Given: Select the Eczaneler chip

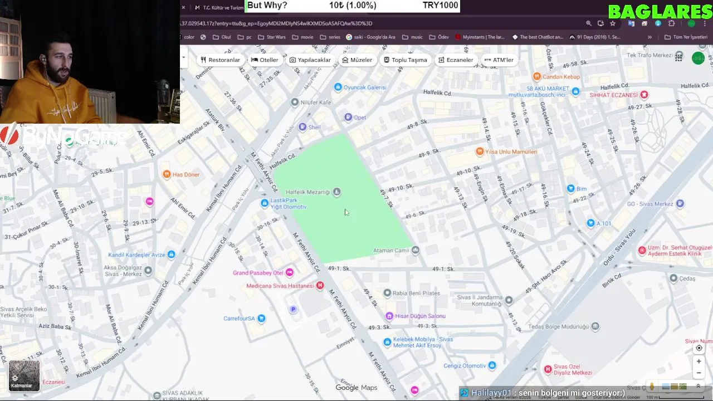Looking at the screenshot, I should 456,60.
